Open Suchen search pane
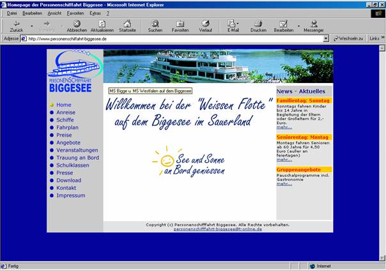The image size is (386, 271). [x=155, y=26]
